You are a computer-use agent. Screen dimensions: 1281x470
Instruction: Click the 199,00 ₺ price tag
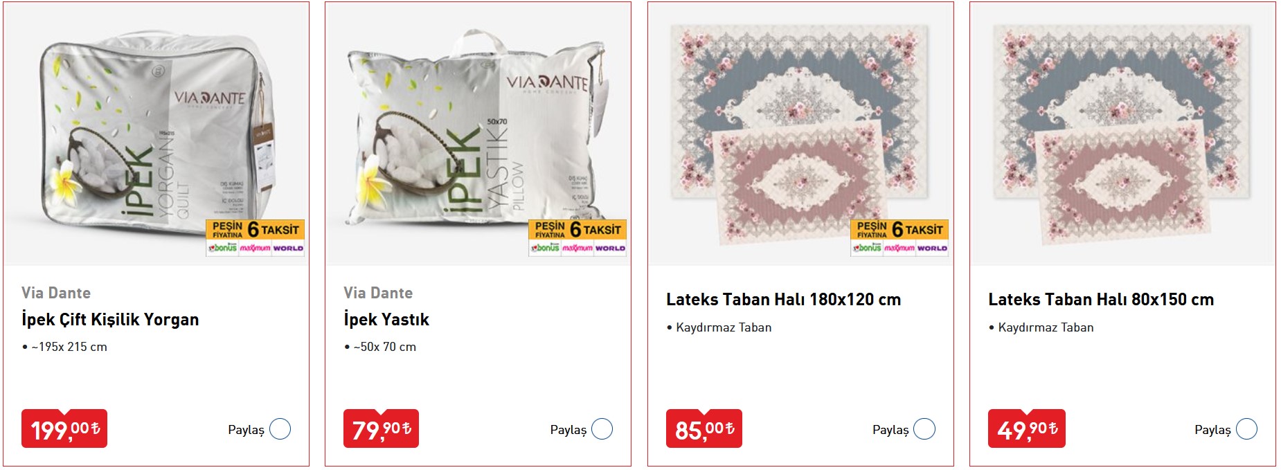(64, 429)
